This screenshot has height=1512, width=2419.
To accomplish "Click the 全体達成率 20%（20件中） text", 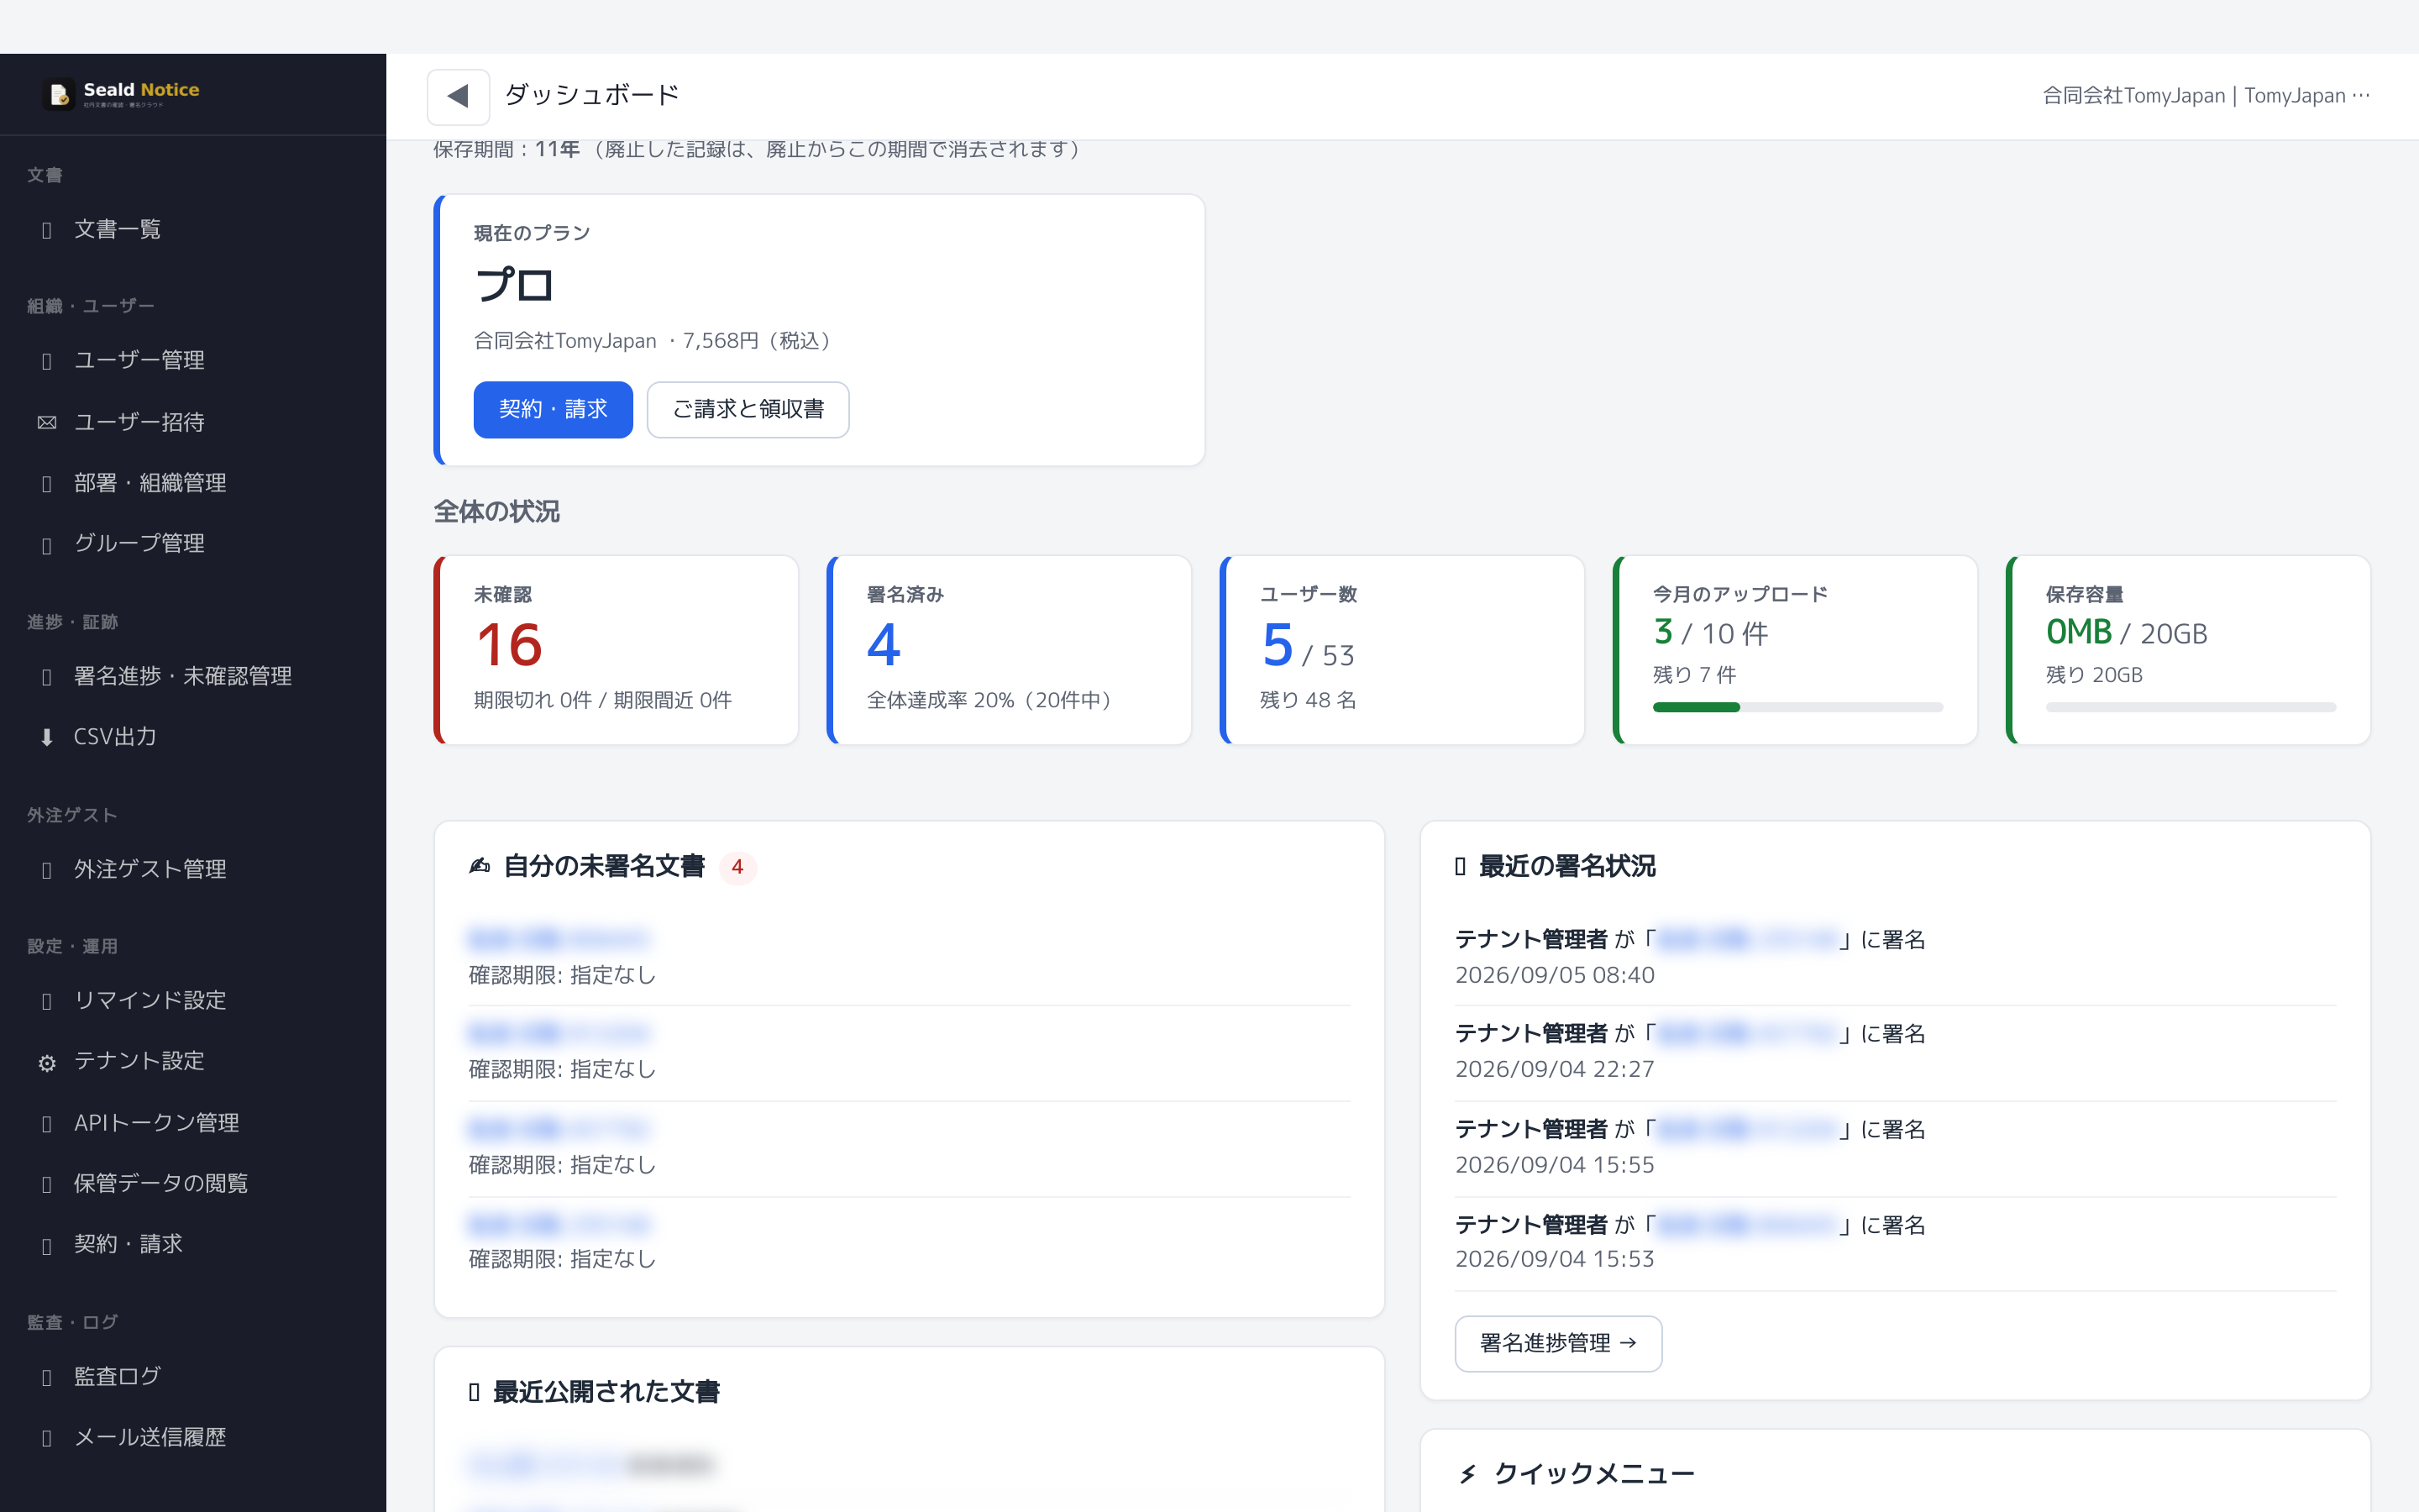I will (x=989, y=701).
